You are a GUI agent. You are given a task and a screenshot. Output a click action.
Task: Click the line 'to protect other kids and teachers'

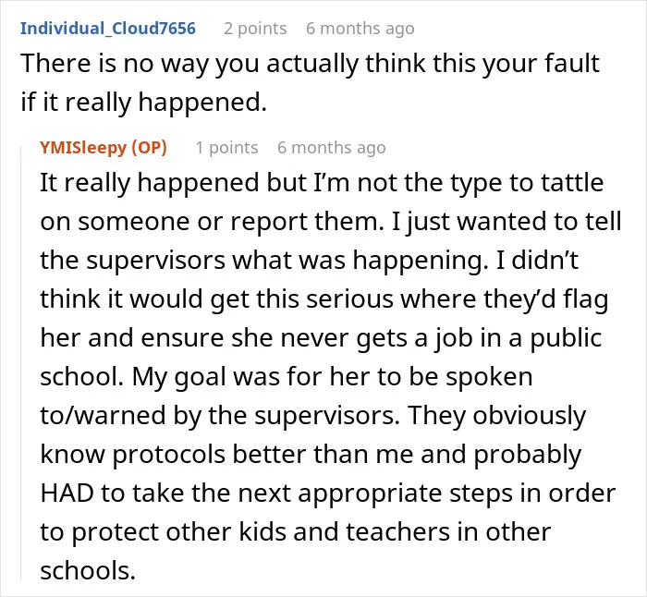296,532
